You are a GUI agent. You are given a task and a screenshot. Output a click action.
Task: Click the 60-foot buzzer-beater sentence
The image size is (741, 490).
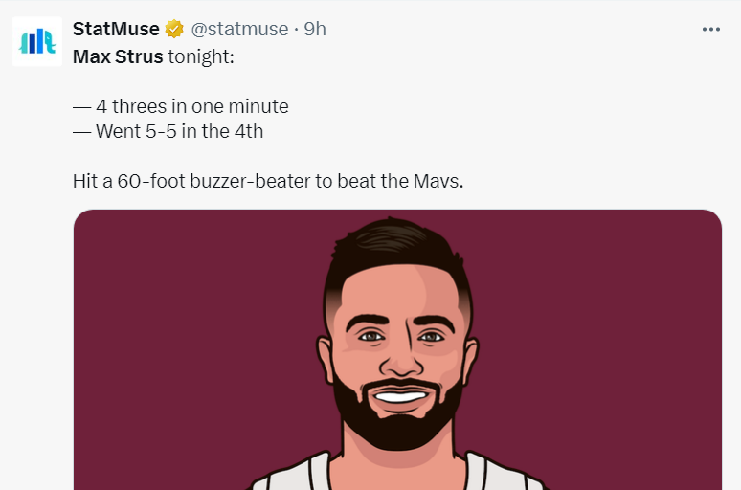[x=268, y=181]
